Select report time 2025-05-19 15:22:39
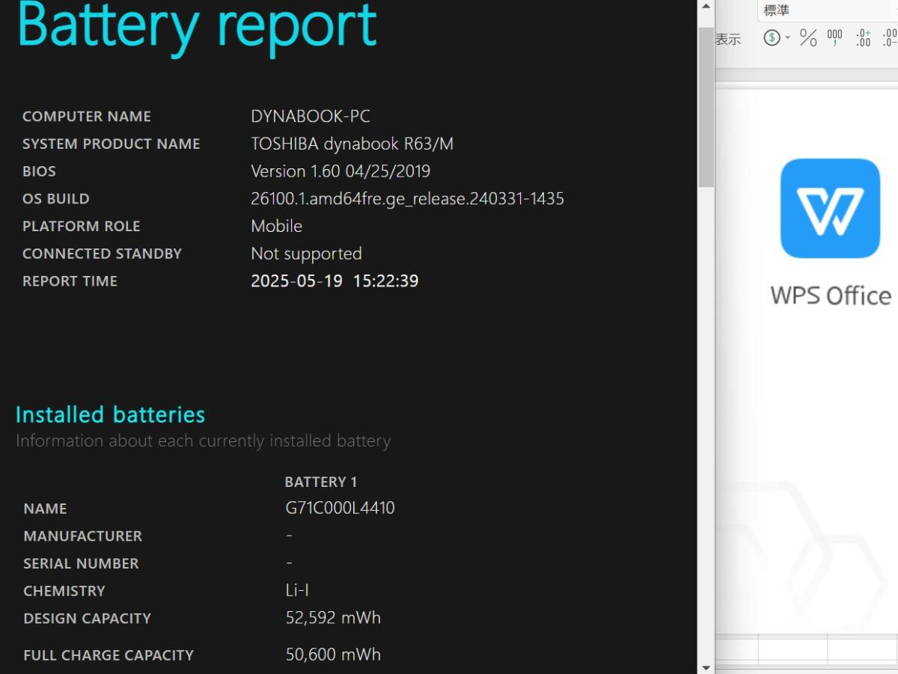Image resolution: width=898 pixels, height=674 pixels. click(x=335, y=281)
